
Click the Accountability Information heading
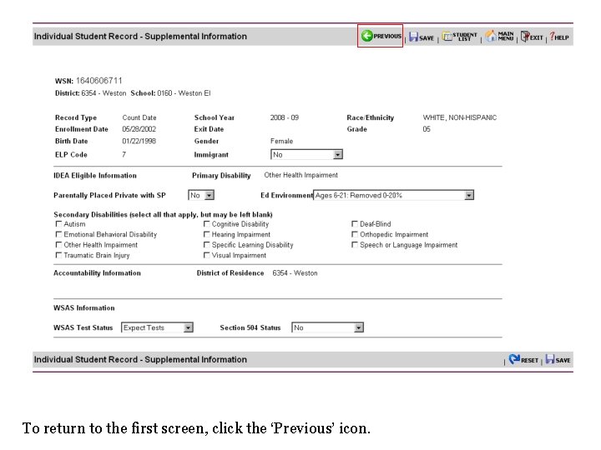(98, 273)
